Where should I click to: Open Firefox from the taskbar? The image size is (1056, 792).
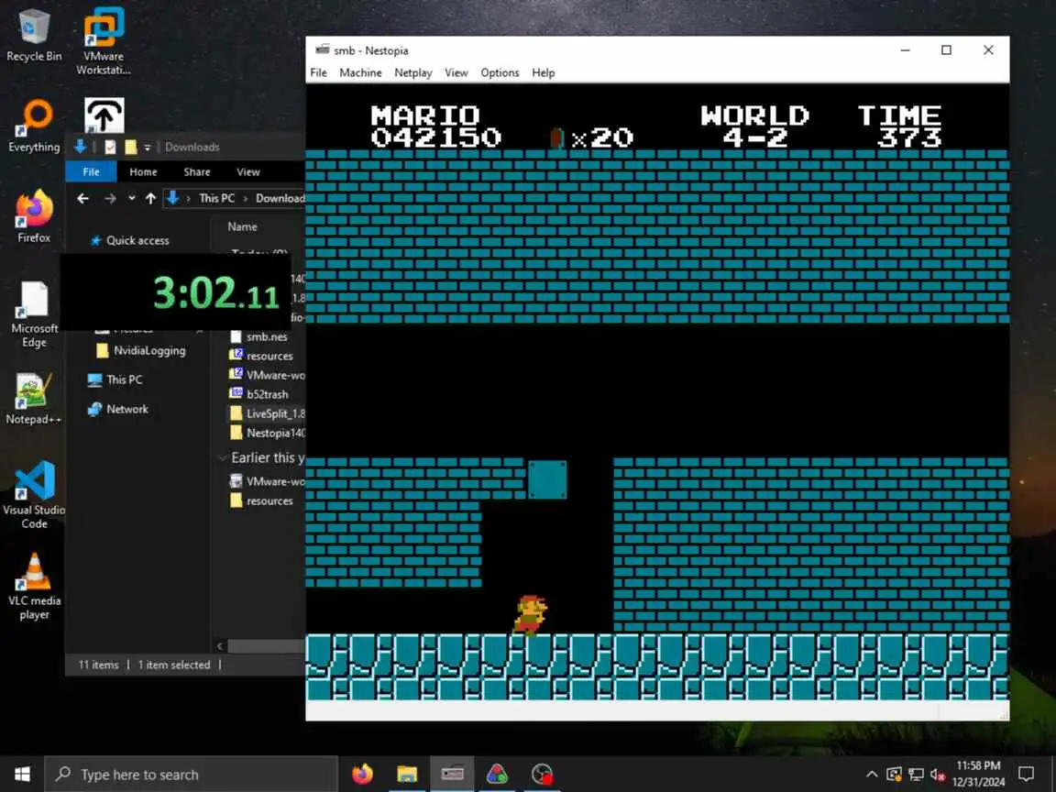click(362, 775)
